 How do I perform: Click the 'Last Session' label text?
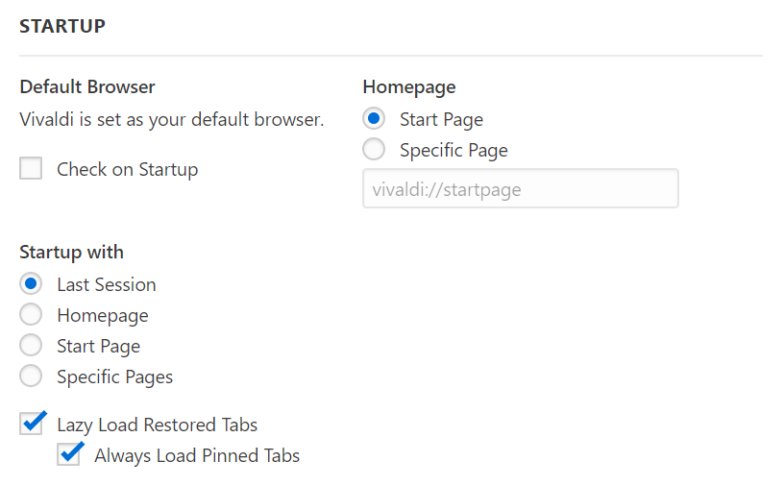107,284
